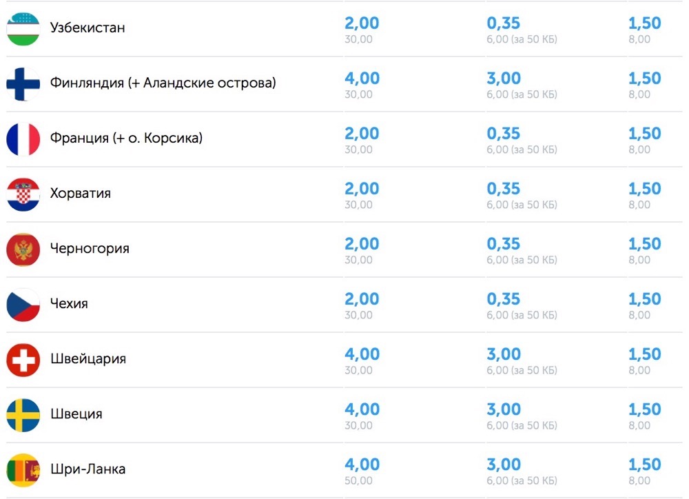The width and height of the screenshot is (689, 499).
Task: Click the Finland flag icon
Action: point(23,84)
